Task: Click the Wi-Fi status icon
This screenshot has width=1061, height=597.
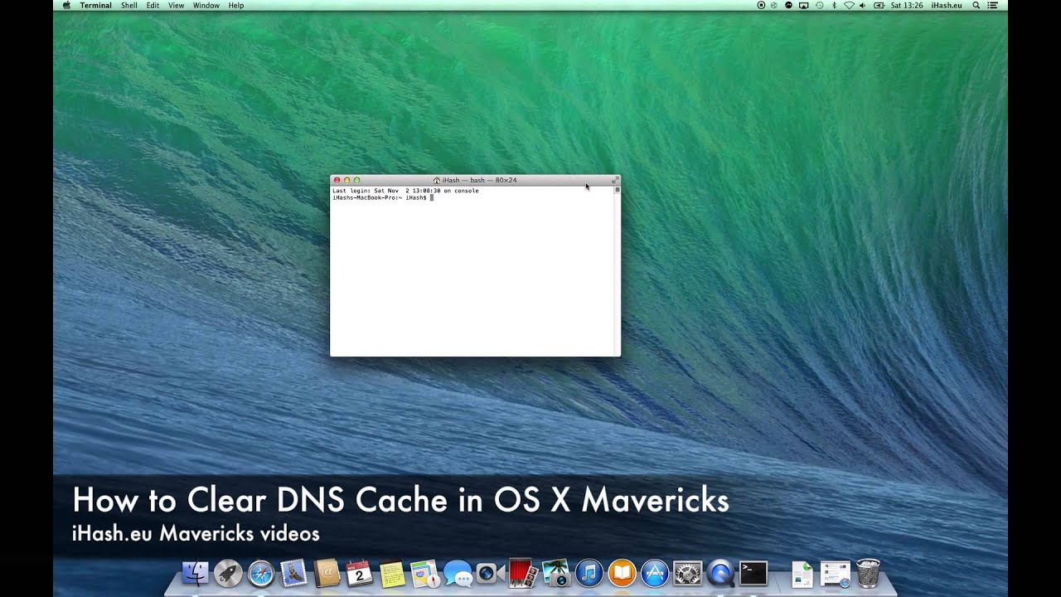Action: coord(849,5)
